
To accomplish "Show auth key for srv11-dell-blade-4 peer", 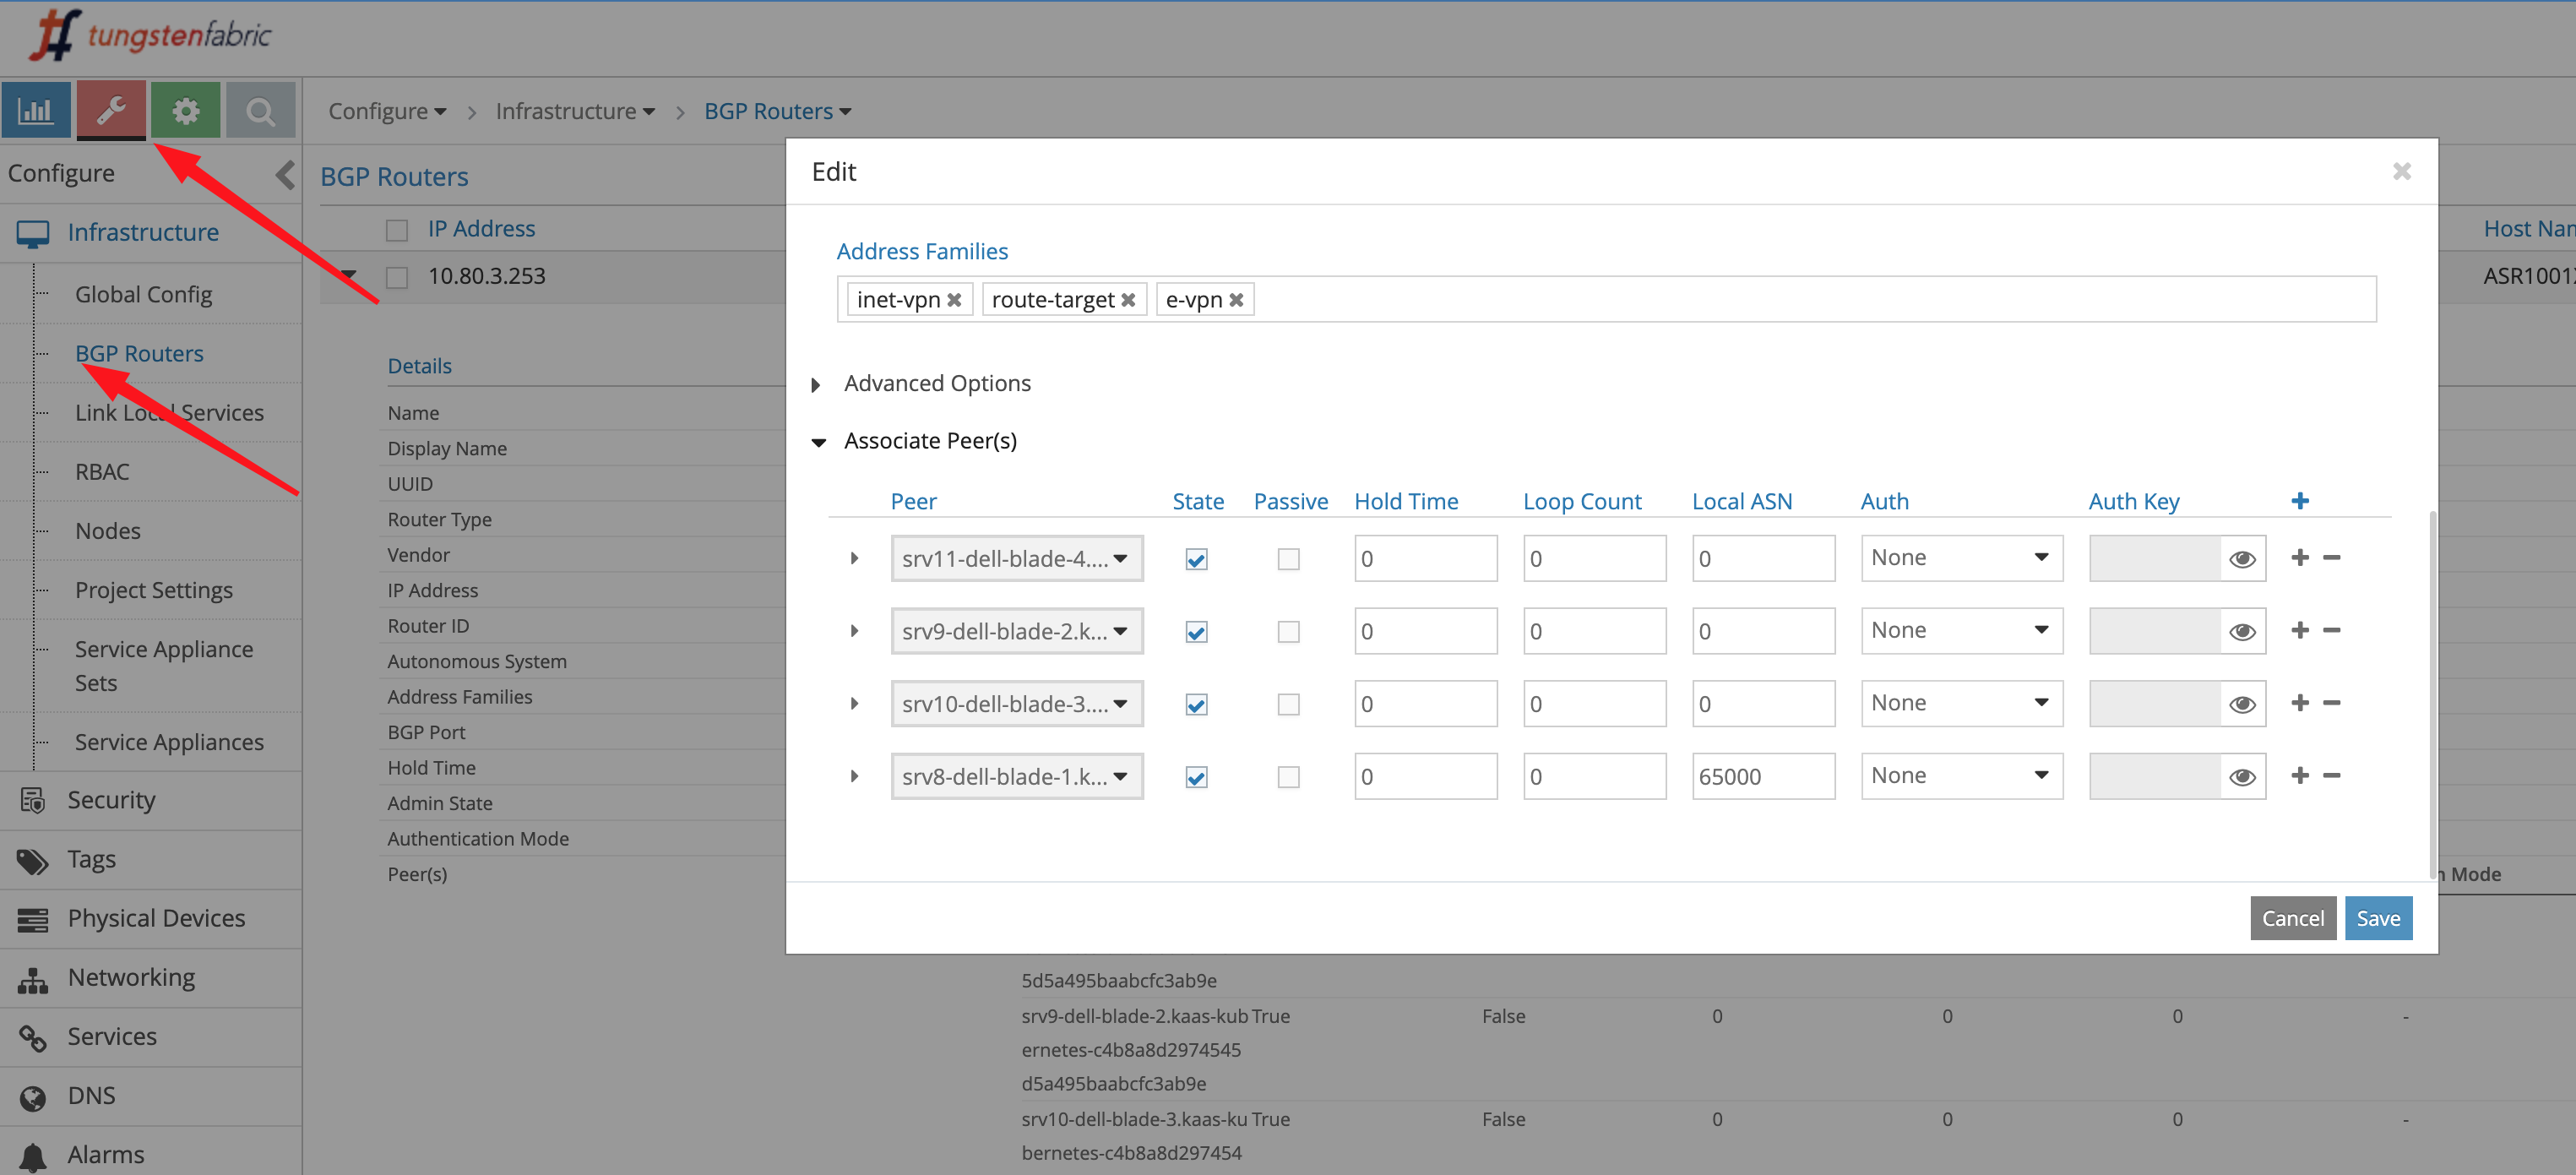I will (2242, 559).
